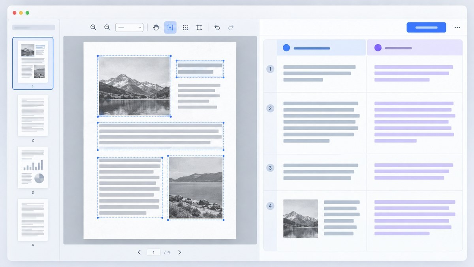Click the leftmost magnifier zoom icon

[x=93, y=27]
